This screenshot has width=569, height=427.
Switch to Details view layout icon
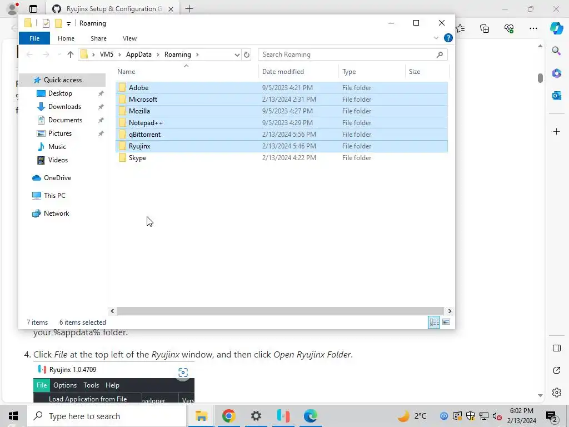point(434,322)
